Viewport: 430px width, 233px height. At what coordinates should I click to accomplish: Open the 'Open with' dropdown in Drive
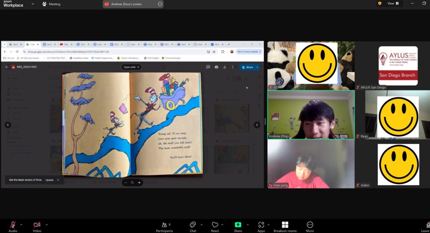[131, 67]
